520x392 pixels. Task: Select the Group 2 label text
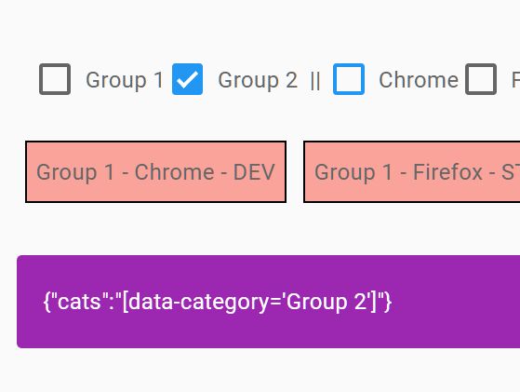(x=258, y=80)
